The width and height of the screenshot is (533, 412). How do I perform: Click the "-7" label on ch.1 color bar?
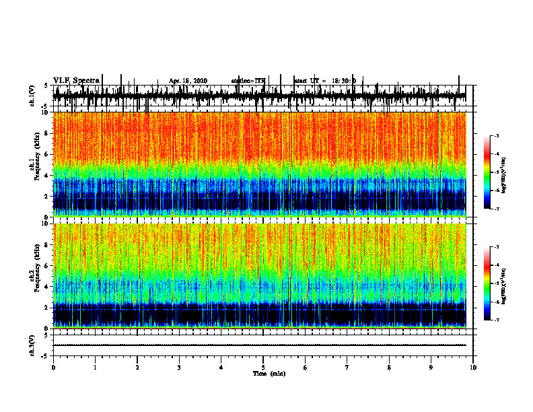pos(497,209)
